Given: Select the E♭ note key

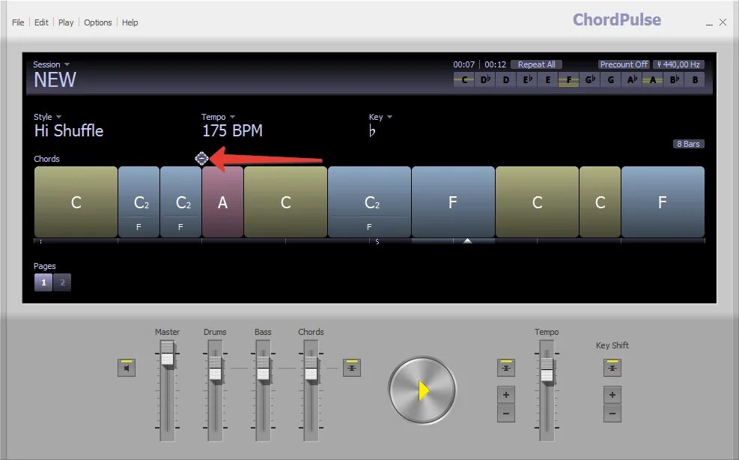Looking at the screenshot, I should tap(527, 79).
